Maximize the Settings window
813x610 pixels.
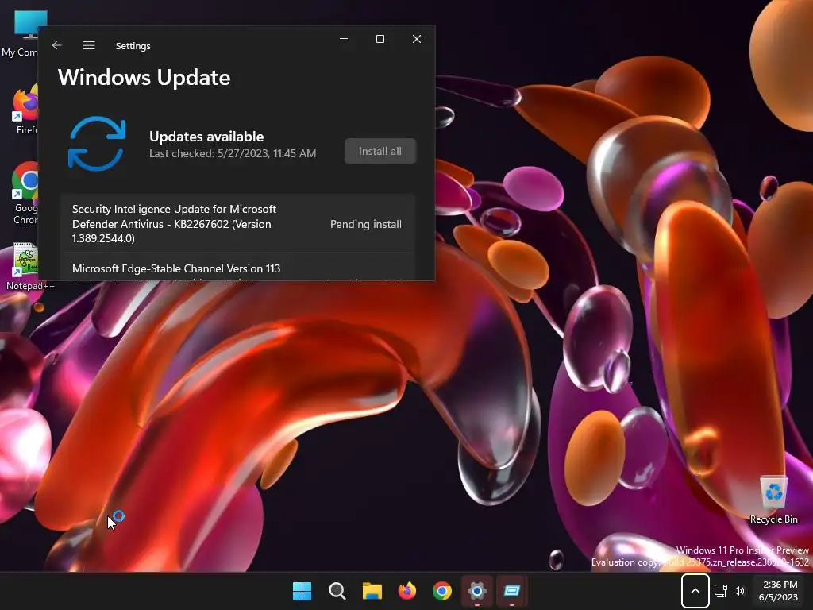click(x=380, y=39)
